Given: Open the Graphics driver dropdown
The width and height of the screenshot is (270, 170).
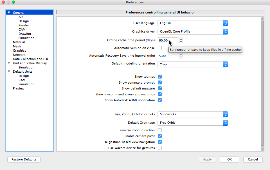Looking at the screenshot, I should 193,32.
